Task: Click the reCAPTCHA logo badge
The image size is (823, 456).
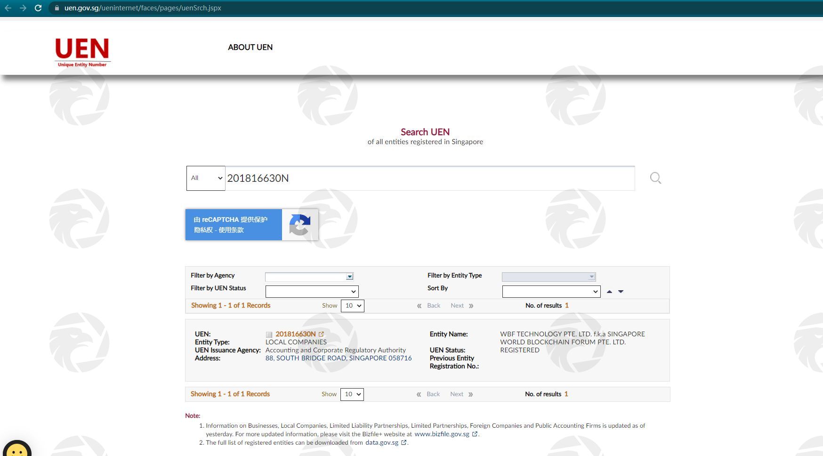Action: [x=300, y=225]
